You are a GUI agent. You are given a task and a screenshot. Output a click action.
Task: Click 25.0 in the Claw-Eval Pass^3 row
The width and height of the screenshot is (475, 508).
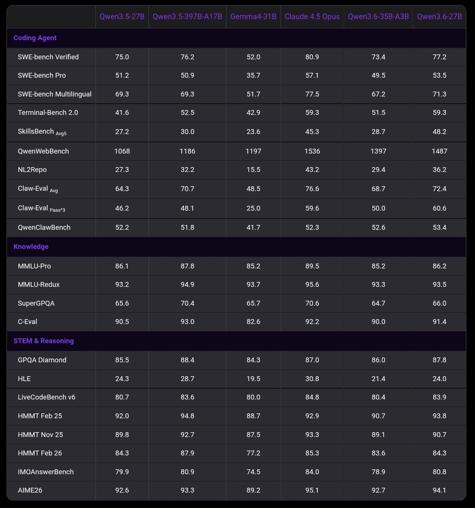pos(253,208)
